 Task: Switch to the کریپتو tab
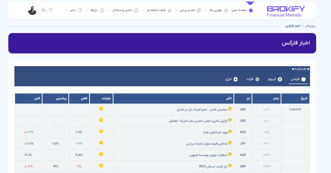coord(275,79)
